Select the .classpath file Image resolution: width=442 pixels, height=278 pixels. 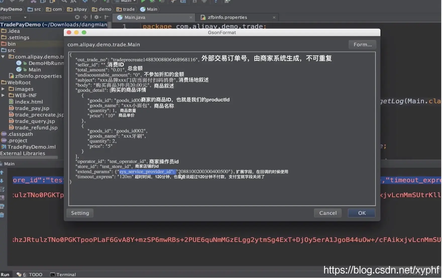tap(17, 134)
